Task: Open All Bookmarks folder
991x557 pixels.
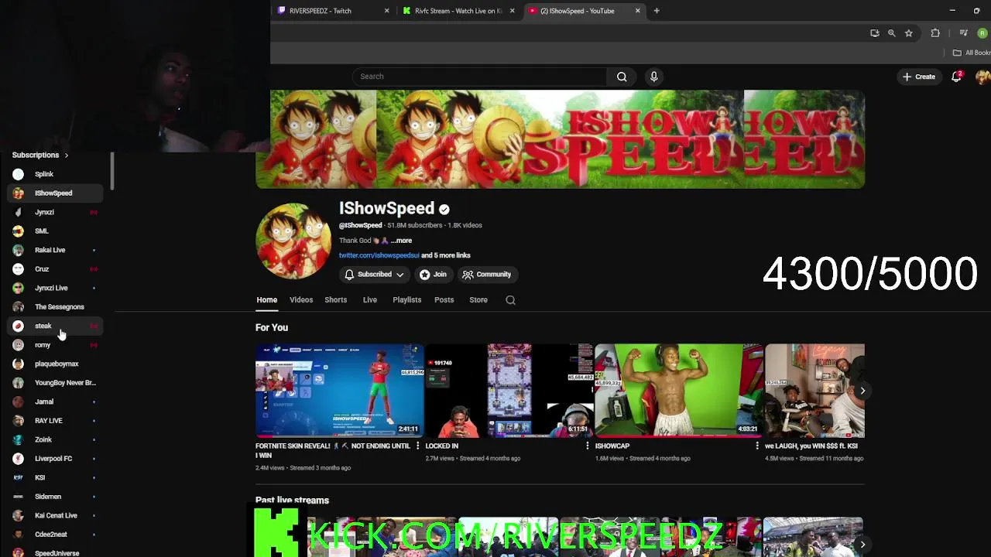Action: (x=972, y=53)
